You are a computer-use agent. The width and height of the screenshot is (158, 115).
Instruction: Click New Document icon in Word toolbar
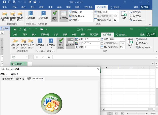click(9, 2)
